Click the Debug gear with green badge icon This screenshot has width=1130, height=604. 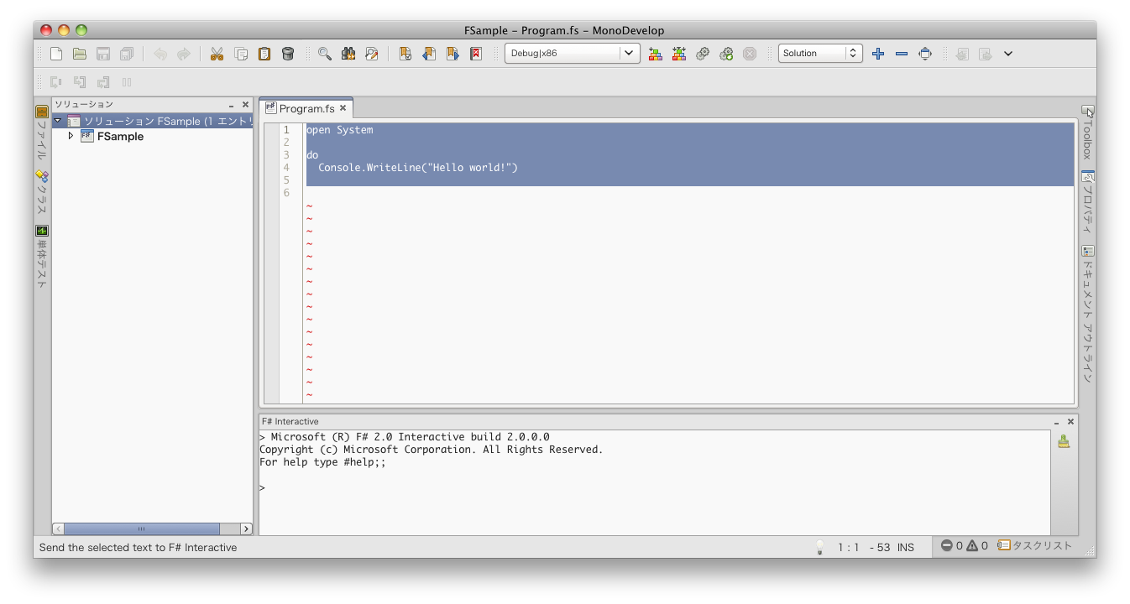coord(726,54)
